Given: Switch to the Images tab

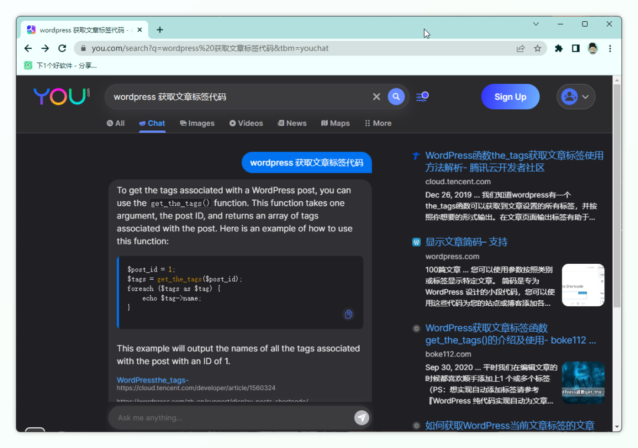Looking at the screenshot, I should click(x=197, y=123).
